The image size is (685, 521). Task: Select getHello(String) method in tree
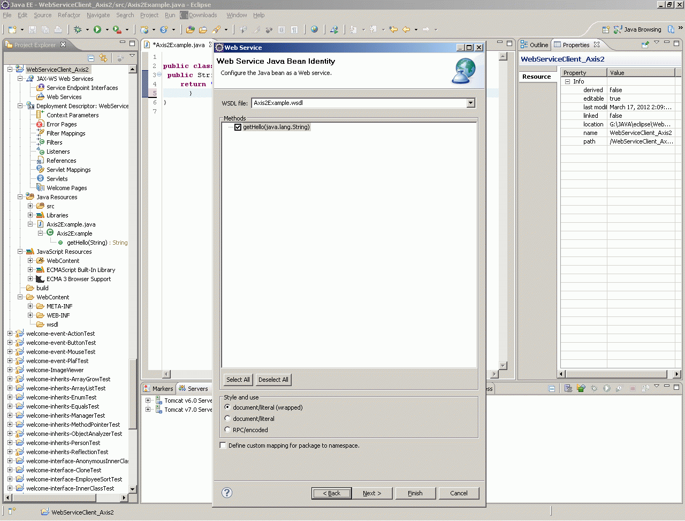[x=87, y=243]
